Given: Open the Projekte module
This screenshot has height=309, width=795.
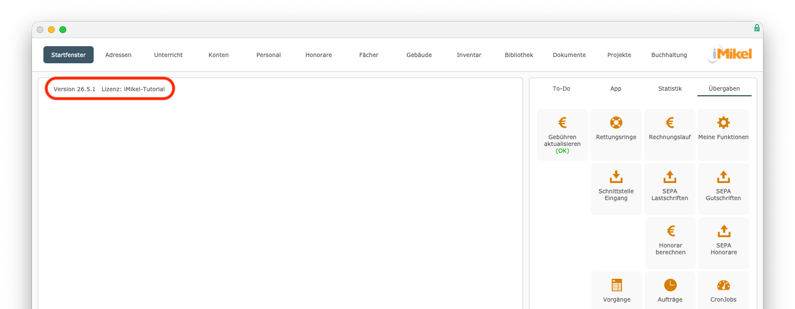Looking at the screenshot, I should pos(619,55).
